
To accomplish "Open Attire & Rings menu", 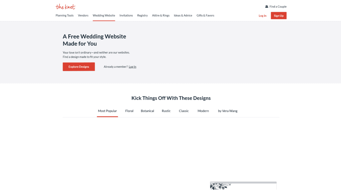I will (x=161, y=15).
